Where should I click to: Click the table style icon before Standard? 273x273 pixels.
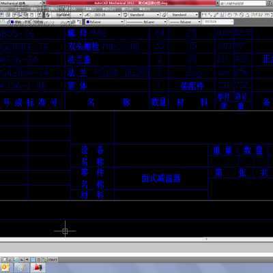126,15
